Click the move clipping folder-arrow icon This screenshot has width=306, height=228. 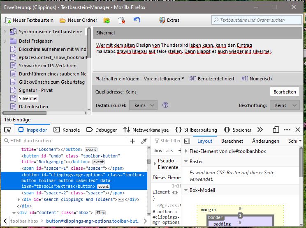pyautogui.click(x=107, y=20)
